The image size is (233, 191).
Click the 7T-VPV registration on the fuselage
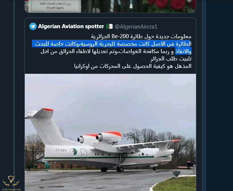pos(61,151)
